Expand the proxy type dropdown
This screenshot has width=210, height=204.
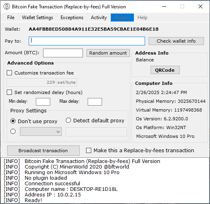click(x=41, y=131)
